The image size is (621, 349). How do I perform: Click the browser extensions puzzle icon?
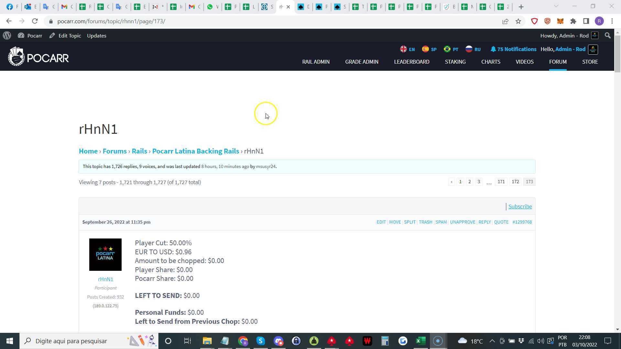[573, 21]
